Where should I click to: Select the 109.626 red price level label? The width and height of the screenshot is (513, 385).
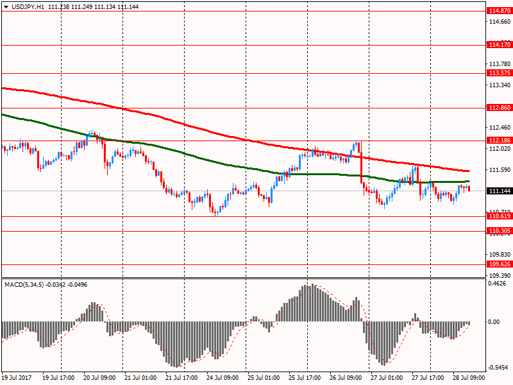pyautogui.click(x=500, y=264)
